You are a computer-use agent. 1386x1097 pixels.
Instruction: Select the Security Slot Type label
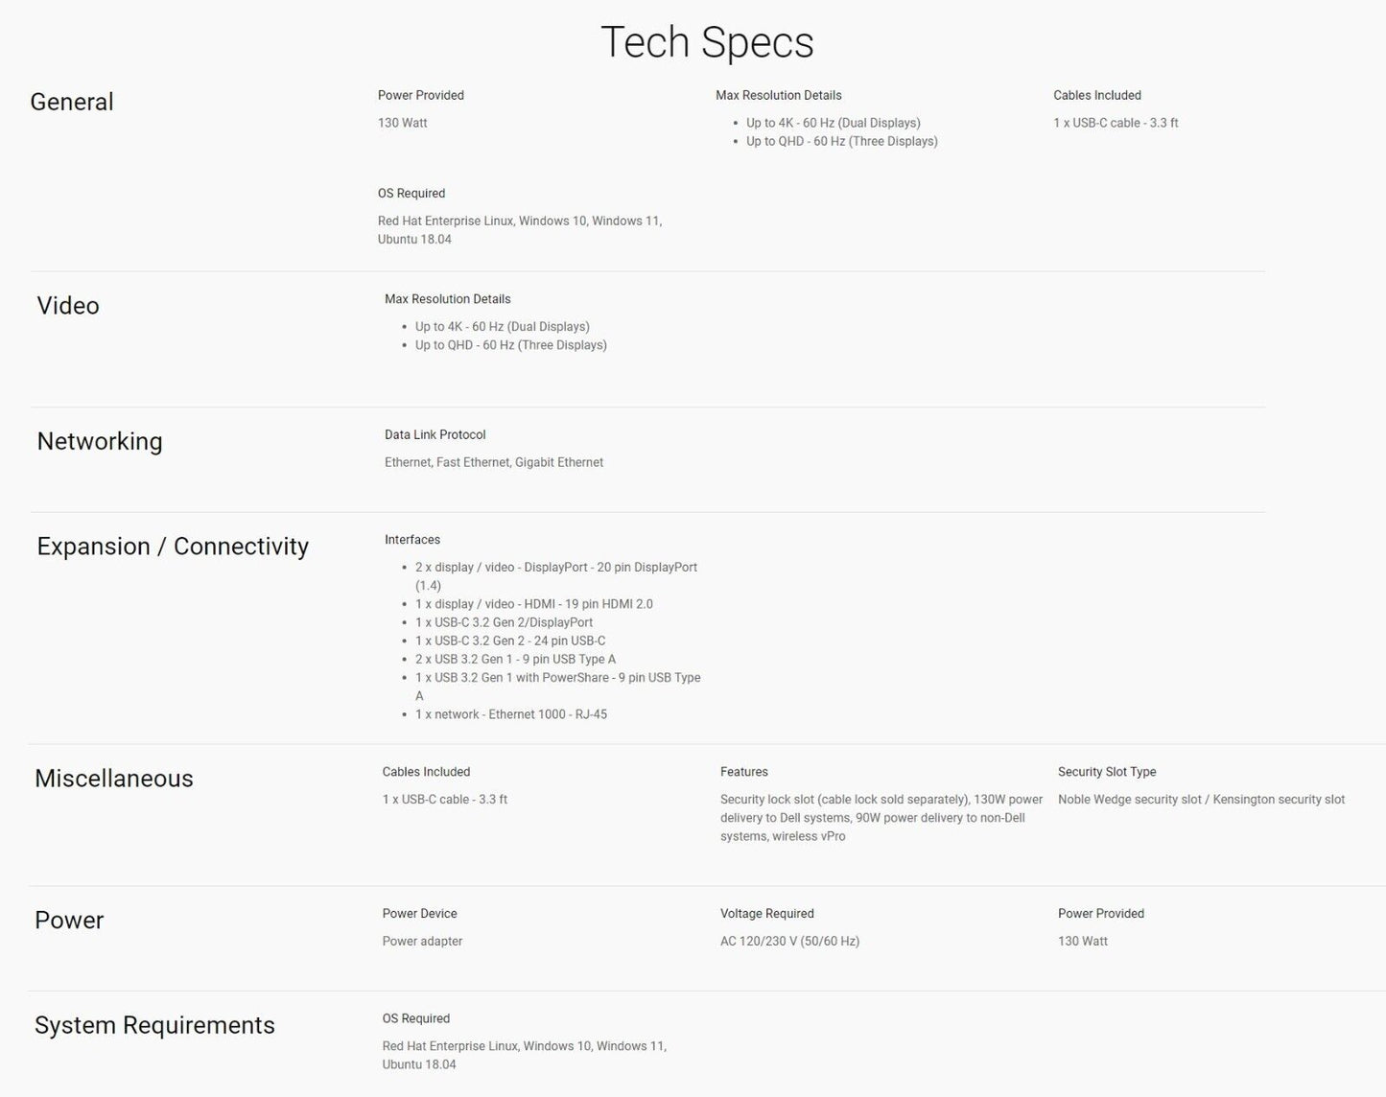point(1107,772)
